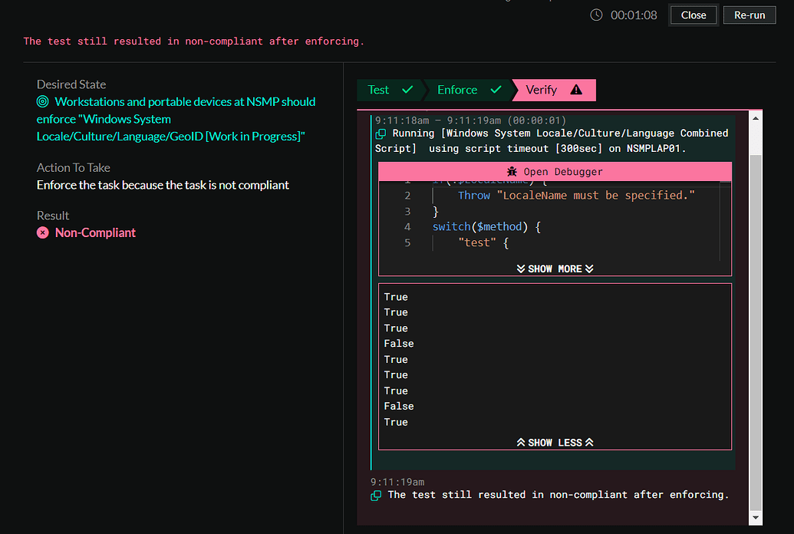This screenshot has width=794, height=534.
Task: Click the Non-Compliant result label
Action: pyautogui.click(x=95, y=232)
